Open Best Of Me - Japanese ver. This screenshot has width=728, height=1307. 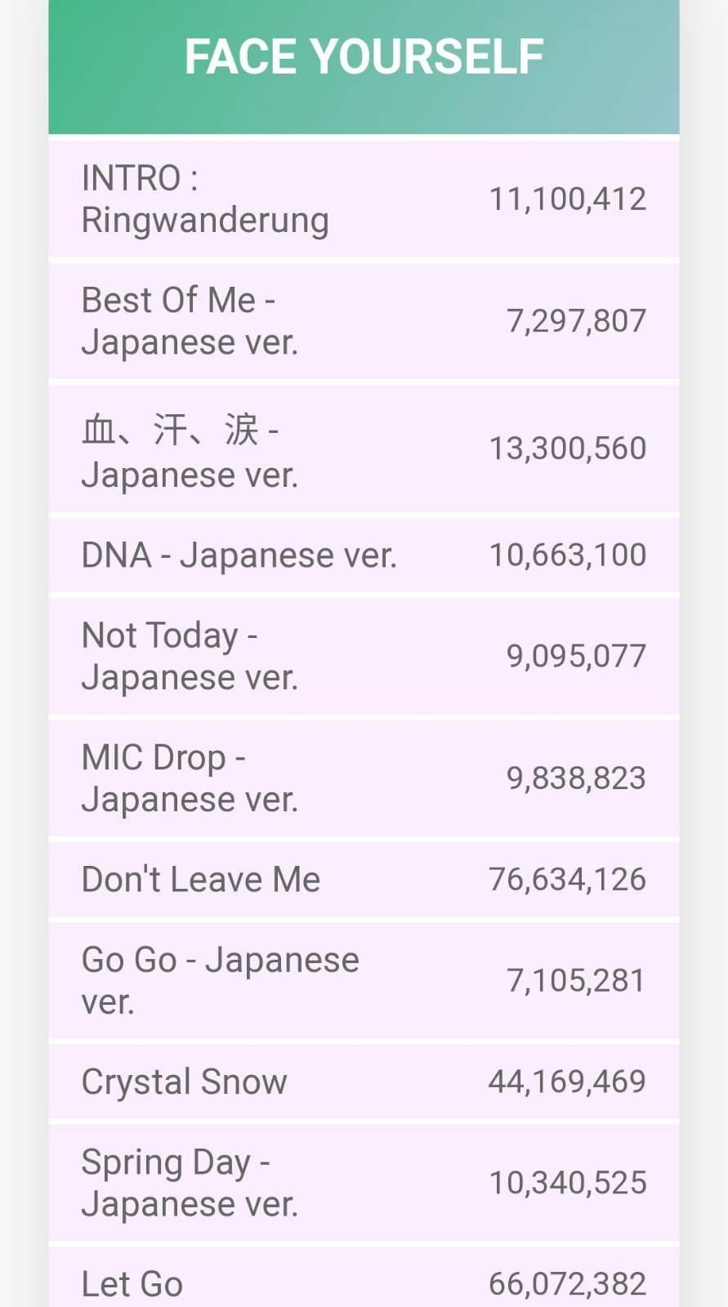[190, 321]
